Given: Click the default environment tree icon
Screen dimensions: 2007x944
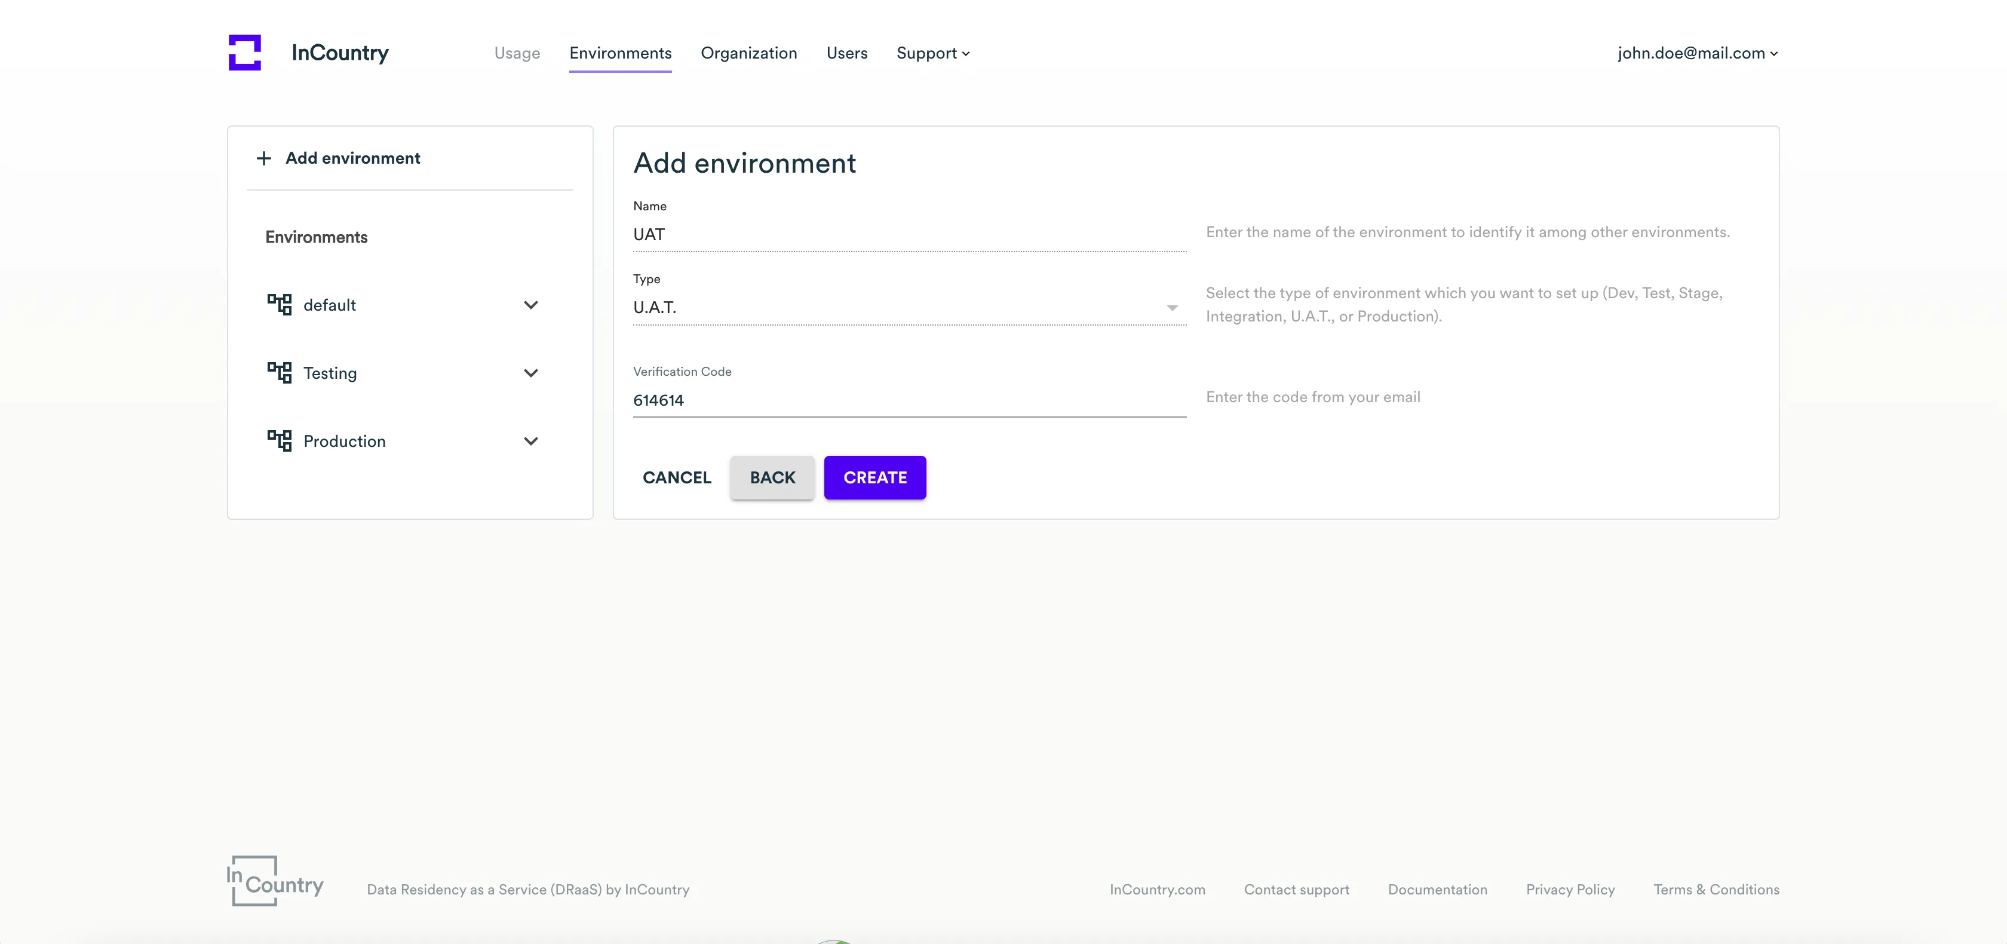Looking at the screenshot, I should [x=279, y=305].
